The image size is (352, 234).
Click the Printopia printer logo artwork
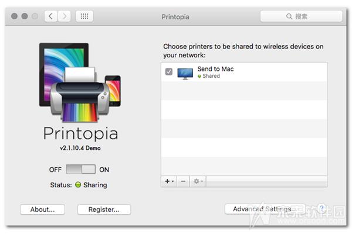(80, 82)
